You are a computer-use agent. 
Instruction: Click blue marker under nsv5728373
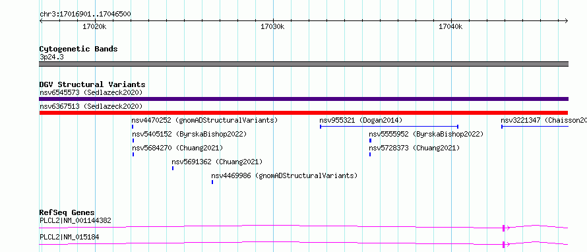370,154
